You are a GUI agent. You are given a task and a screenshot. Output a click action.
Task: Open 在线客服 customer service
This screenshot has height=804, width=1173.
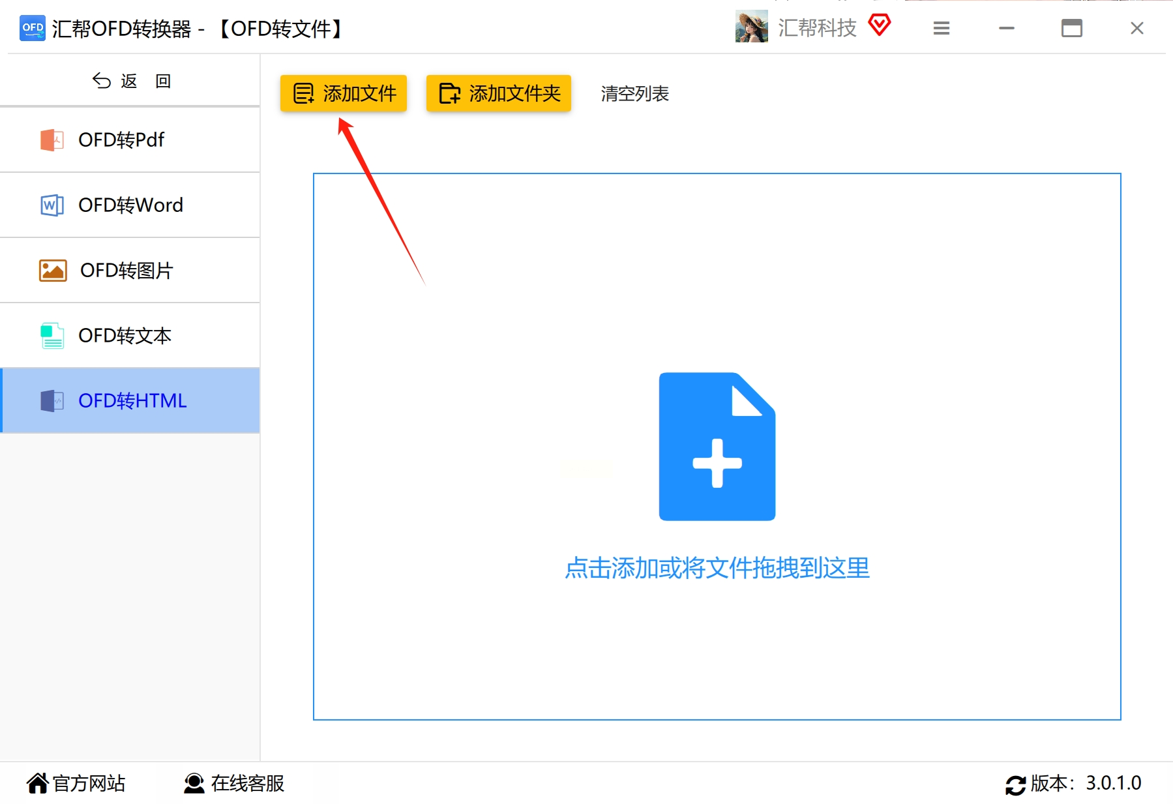point(192,783)
